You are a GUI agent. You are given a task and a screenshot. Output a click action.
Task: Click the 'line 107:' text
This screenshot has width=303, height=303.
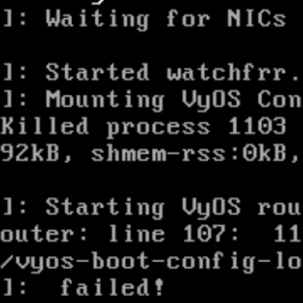[173, 234]
